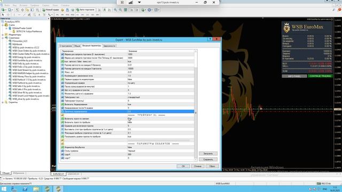Select the Cursor arrow tool

pos(3,14)
